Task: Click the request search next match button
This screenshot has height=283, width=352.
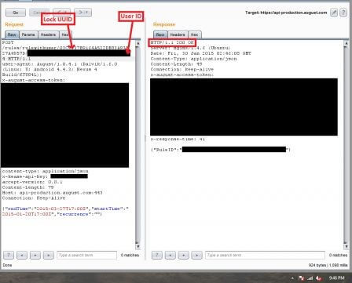Action: click(x=49, y=255)
